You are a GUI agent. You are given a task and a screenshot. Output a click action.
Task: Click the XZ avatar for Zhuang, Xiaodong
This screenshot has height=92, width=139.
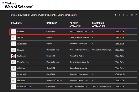[14, 86]
